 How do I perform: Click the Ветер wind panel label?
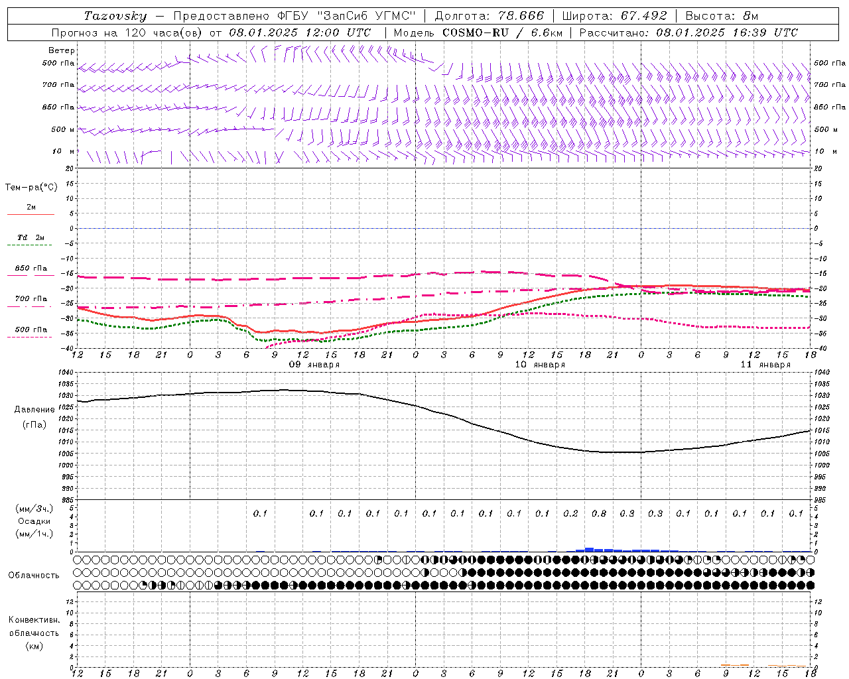click(62, 50)
